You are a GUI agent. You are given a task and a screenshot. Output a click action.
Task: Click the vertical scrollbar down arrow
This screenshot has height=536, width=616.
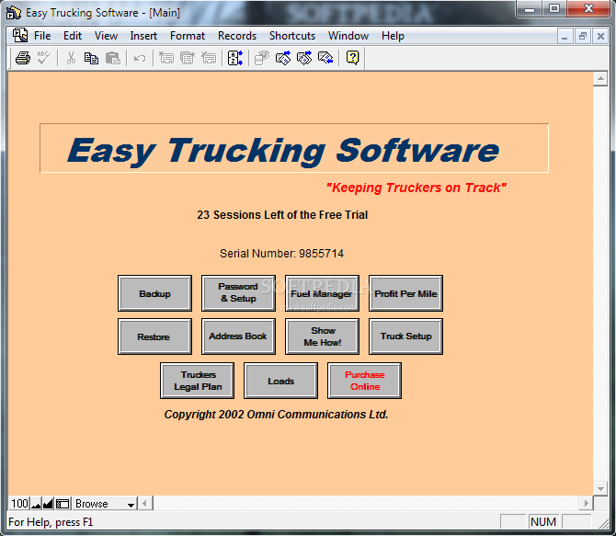point(600,488)
